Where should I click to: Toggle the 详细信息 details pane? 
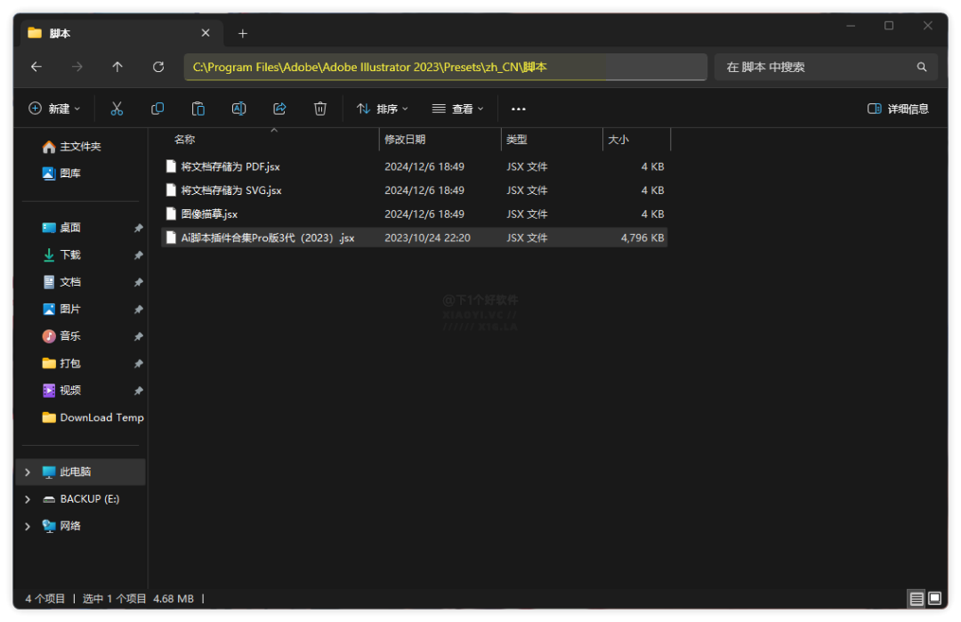tap(898, 109)
